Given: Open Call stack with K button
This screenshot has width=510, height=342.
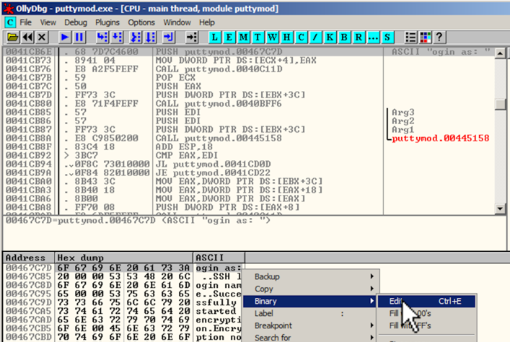Looking at the screenshot, I should coord(330,37).
